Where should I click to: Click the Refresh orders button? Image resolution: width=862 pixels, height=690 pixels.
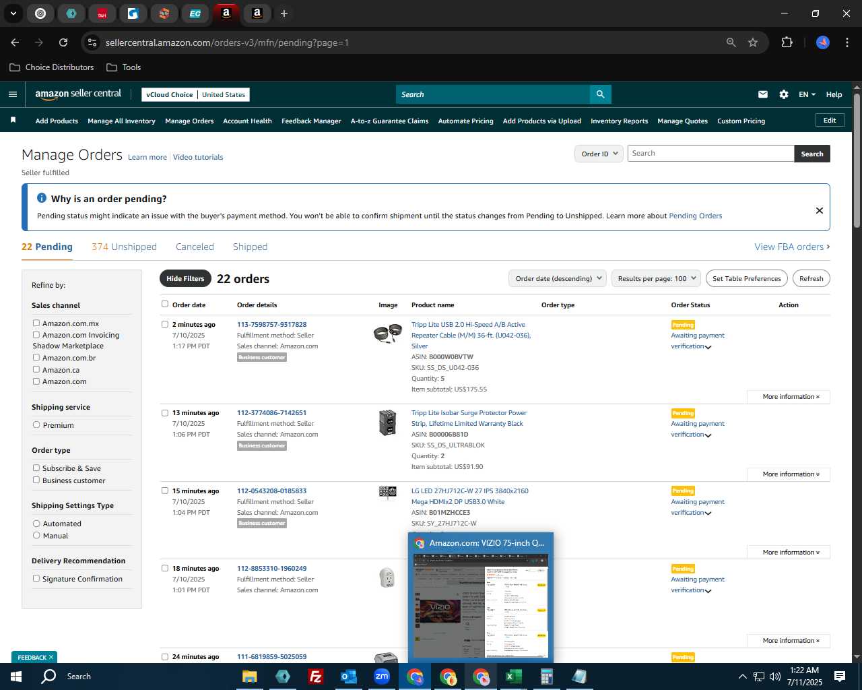pos(811,278)
